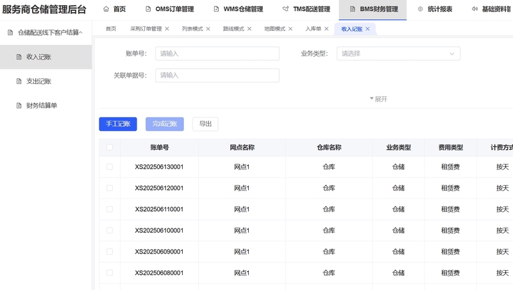Click the TMS配送管理 delivery icon
The image size is (513, 290).
pyautogui.click(x=285, y=9)
